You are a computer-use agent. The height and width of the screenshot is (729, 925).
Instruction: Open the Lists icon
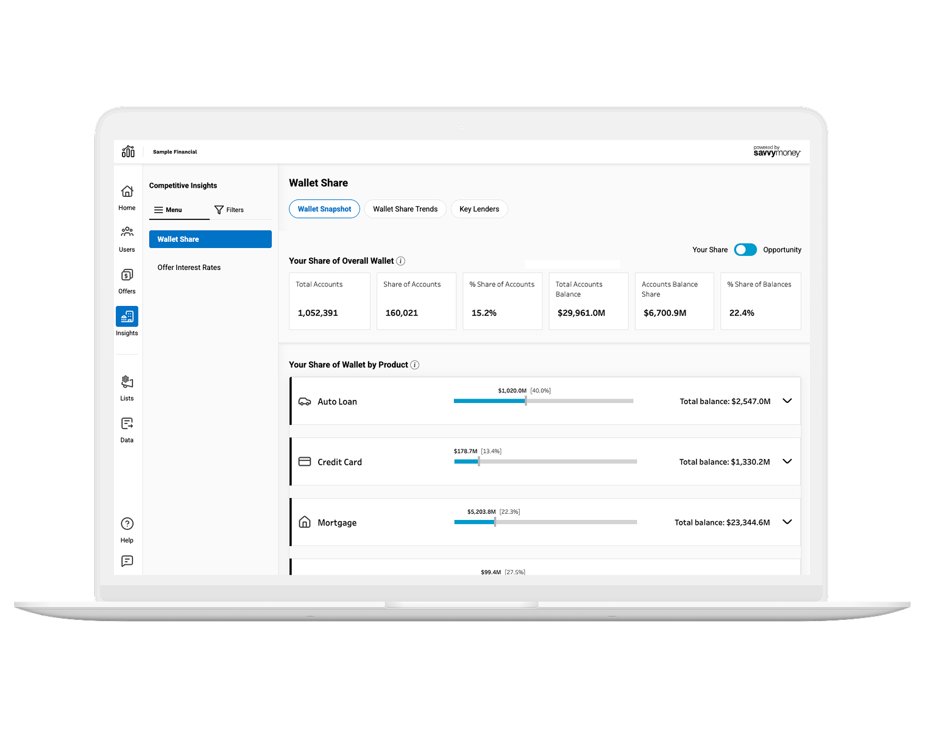coord(127,382)
